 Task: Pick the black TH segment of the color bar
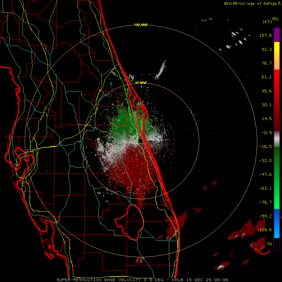277,244
